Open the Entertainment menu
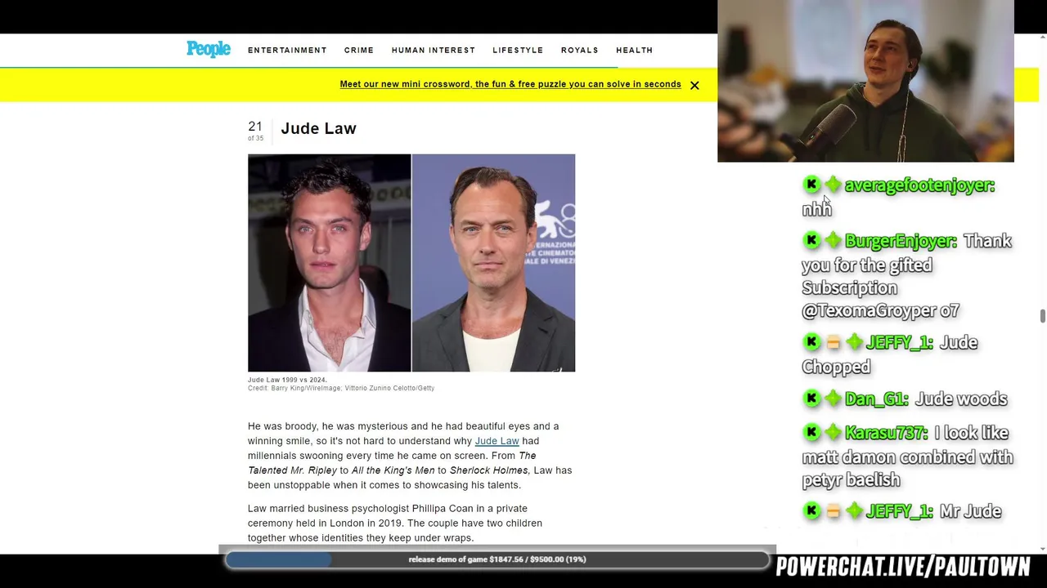Viewport: 1047px width, 588px height. (287, 51)
